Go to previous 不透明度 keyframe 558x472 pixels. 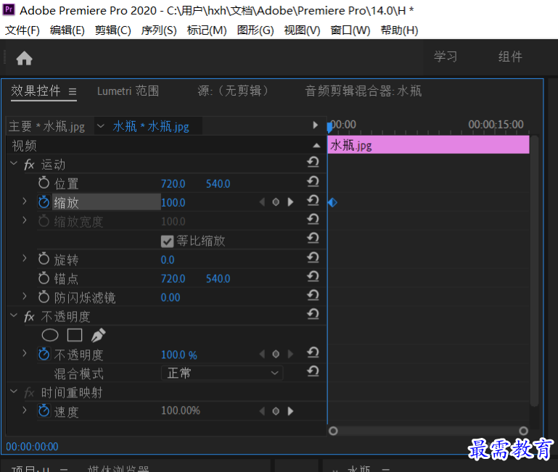coord(262,355)
